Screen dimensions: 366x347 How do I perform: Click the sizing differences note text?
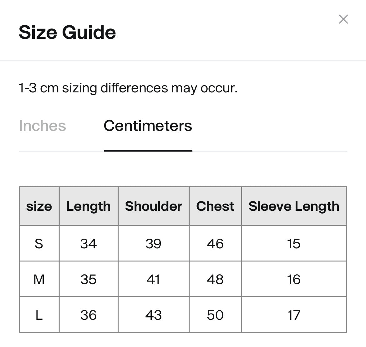tap(128, 88)
